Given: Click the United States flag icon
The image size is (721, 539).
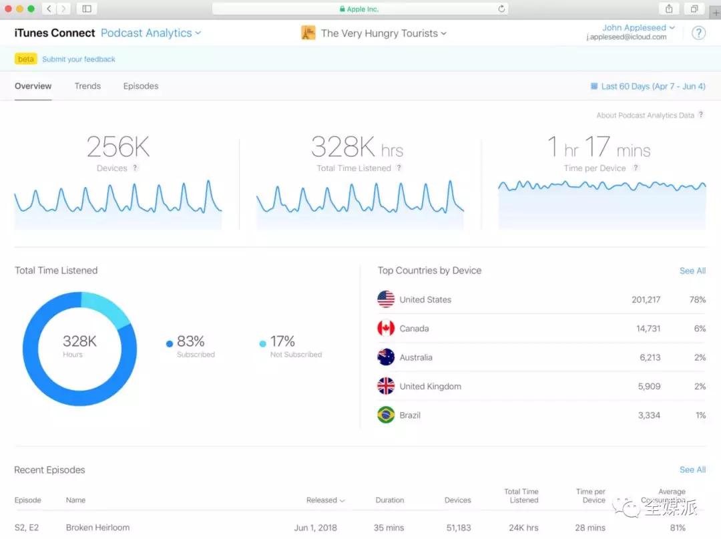Looking at the screenshot, I should [386, 299].
